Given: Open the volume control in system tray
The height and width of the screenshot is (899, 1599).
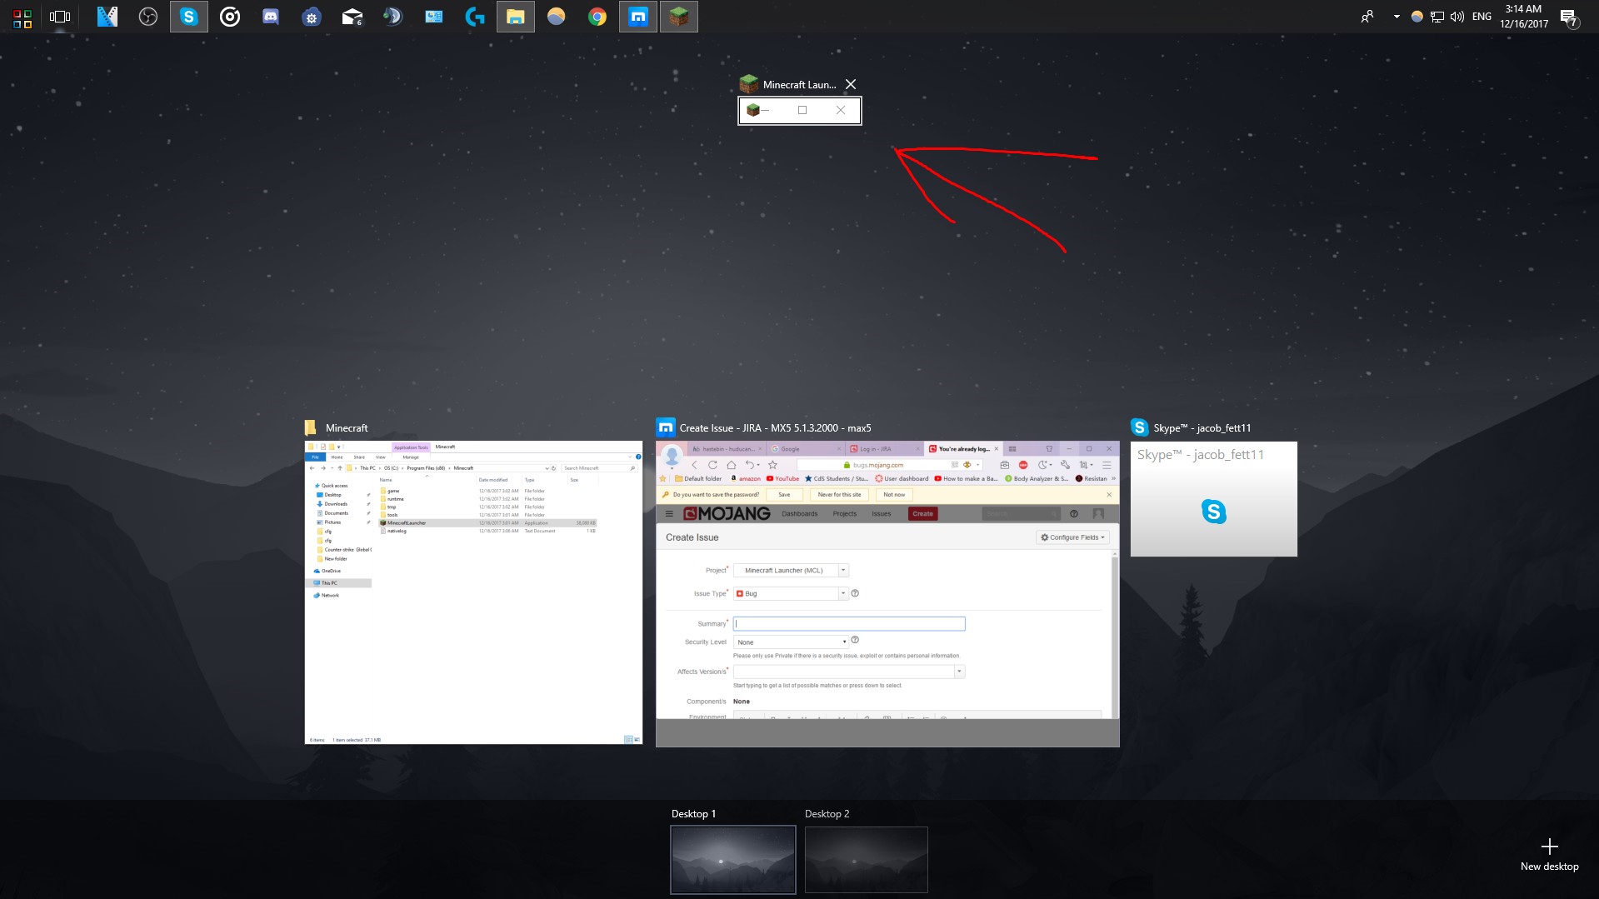Looking at the screenshot, I should pos(1457,17).
